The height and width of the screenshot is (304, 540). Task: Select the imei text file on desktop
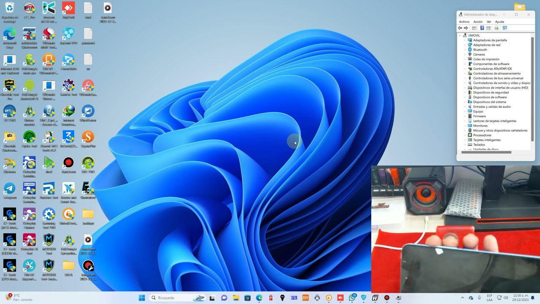(x=88, y=11)
